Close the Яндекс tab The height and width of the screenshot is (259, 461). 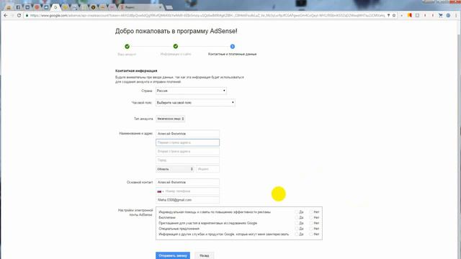click(161, 7)
